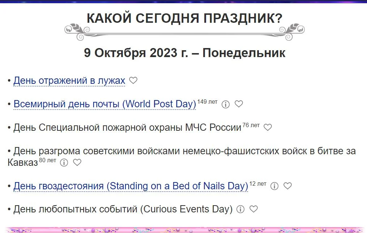Click heart beside День гвоздестояния
The image size is (367, 233).
pos(288,186)
